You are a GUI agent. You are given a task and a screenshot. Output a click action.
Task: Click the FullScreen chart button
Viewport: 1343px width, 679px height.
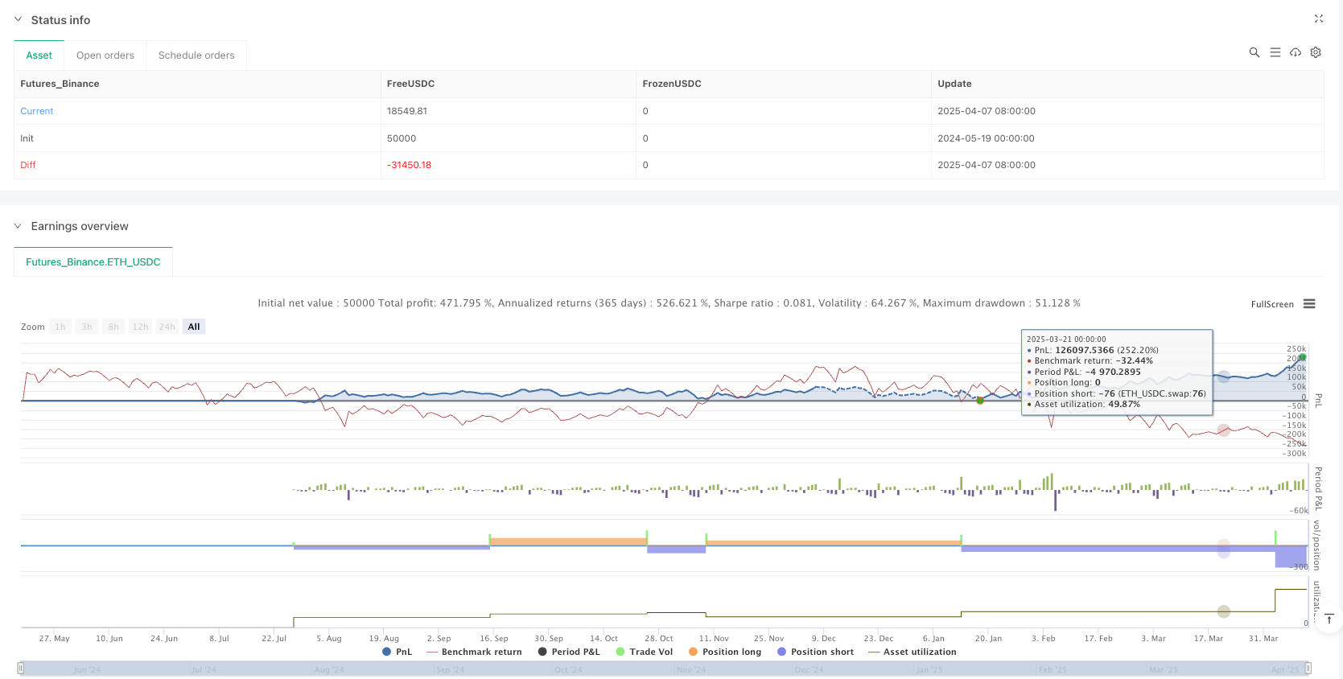1272,304
